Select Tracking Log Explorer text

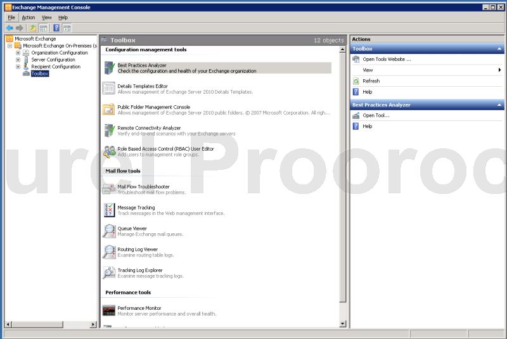[x=140, y=270]
